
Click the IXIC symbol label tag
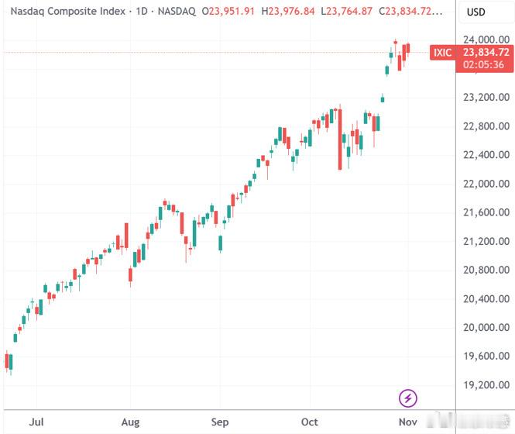click(442, 52)
